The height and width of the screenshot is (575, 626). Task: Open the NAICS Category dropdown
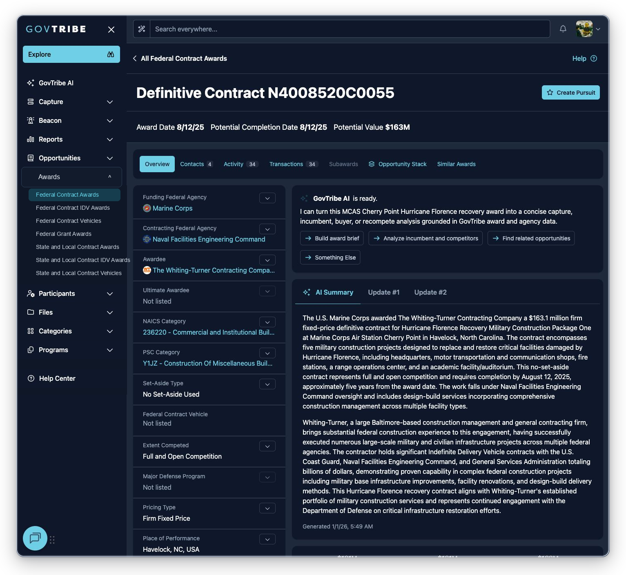pyautogui.click(x=267, y=322)
